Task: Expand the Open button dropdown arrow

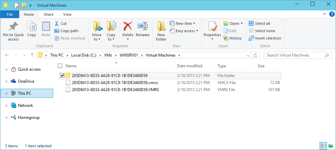Action: [x=242, y=23]
